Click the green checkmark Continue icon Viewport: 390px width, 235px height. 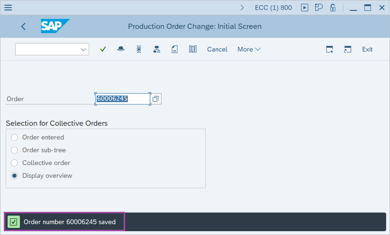(x=103, y=49)
